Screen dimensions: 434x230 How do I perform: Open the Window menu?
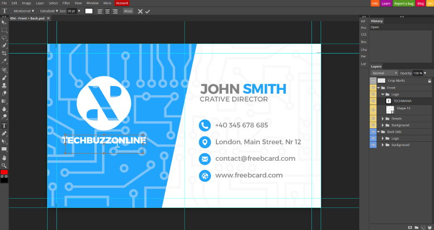pos(92,3)
